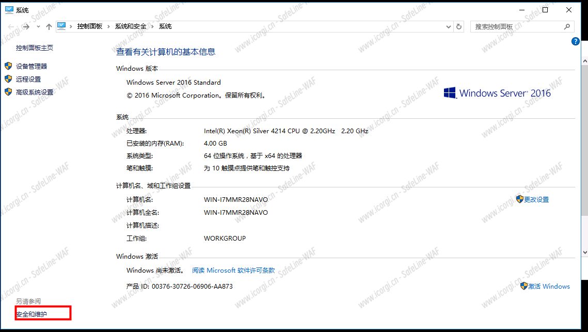Expand the address bar history dropdown
The width and height of the screenshot is (588, 332).
[x=449, y=27]
